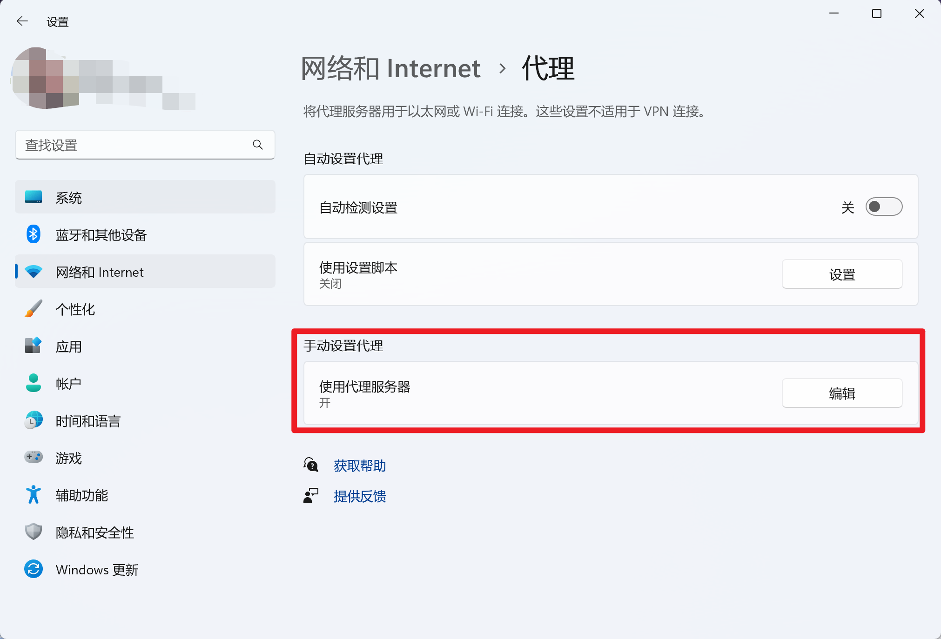The width and height of the screenshot is (941, 639).
Task: Select the shield icon for 隐私和安全性
Action: pyautogui.click(x=34, y=532)
